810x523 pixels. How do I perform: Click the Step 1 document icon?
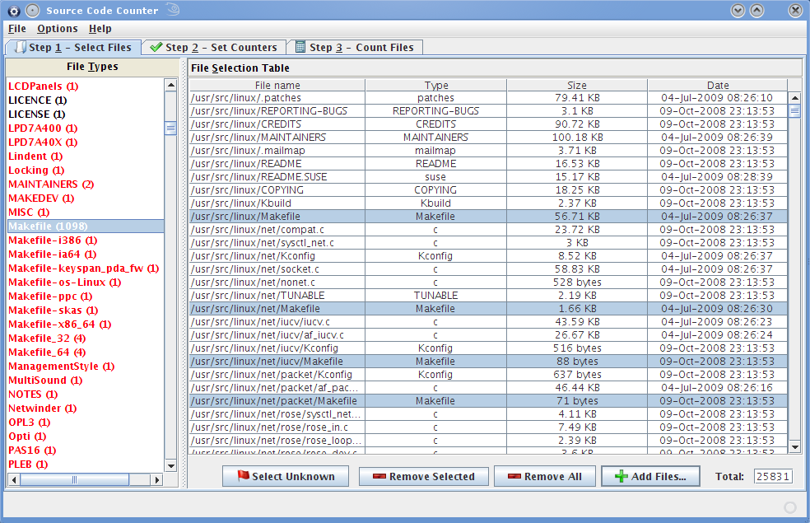pos(20,47)
